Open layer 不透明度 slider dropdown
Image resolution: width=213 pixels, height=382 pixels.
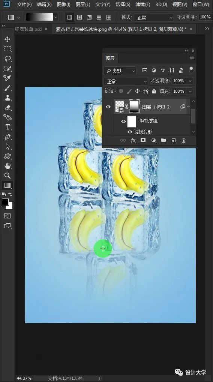(190, 81)
